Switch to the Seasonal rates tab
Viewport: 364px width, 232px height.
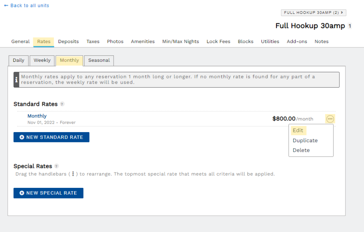tap(99, 60)
